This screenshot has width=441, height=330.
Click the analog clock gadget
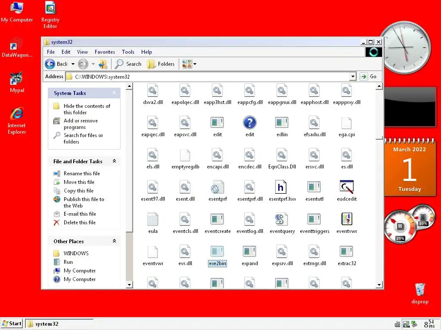point(404,47)
